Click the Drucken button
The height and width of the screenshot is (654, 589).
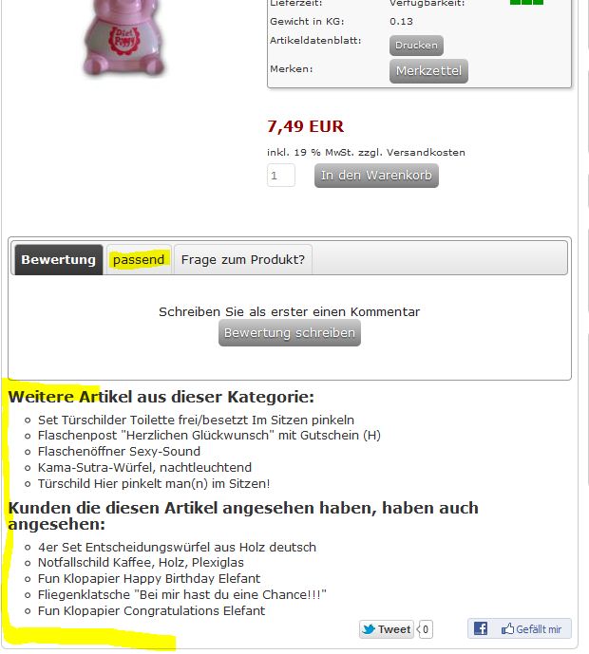[416, 45]
